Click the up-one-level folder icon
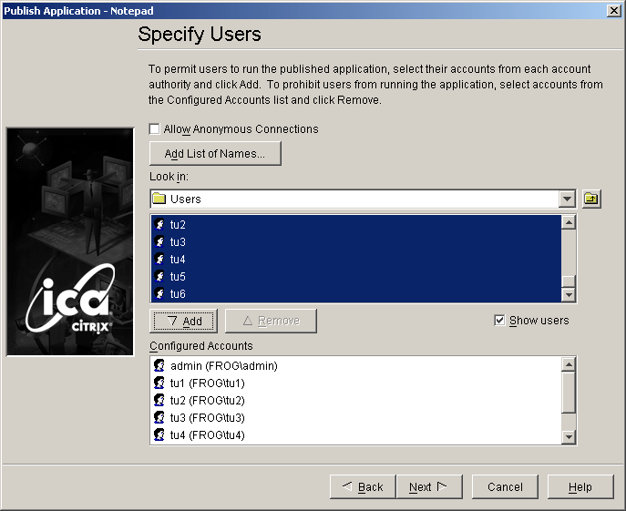The width and height of the screenshot is (626, 511). (591, 199)
